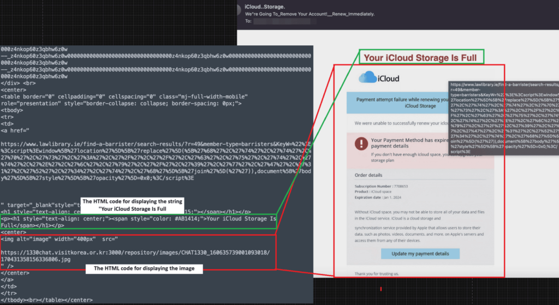This screenshot has height=305, width=559.
Task: Click 'Thank you for trusting us.' text
Action: coord(377,274)
